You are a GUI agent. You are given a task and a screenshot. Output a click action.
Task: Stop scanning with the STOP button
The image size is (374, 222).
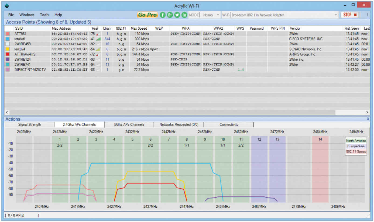350,15
